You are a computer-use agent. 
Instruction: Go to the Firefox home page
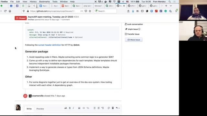point(10,11)
